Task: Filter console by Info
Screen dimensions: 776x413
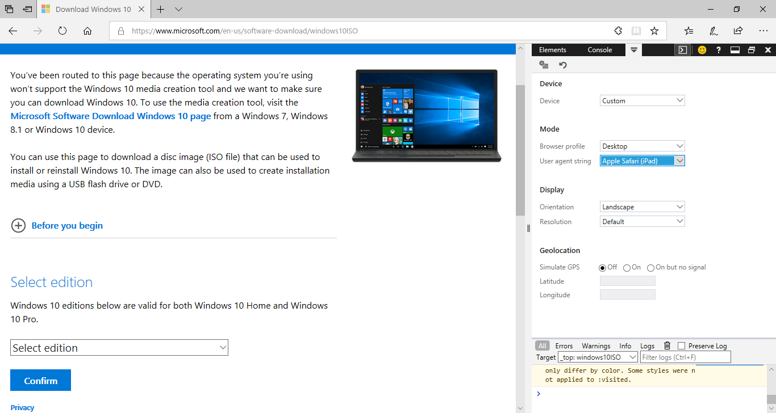Action: (x=625, y=345)
